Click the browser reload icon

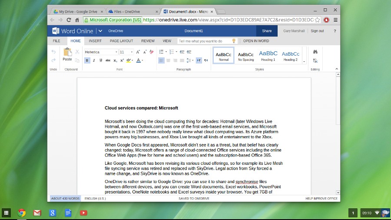pos(69,20)
